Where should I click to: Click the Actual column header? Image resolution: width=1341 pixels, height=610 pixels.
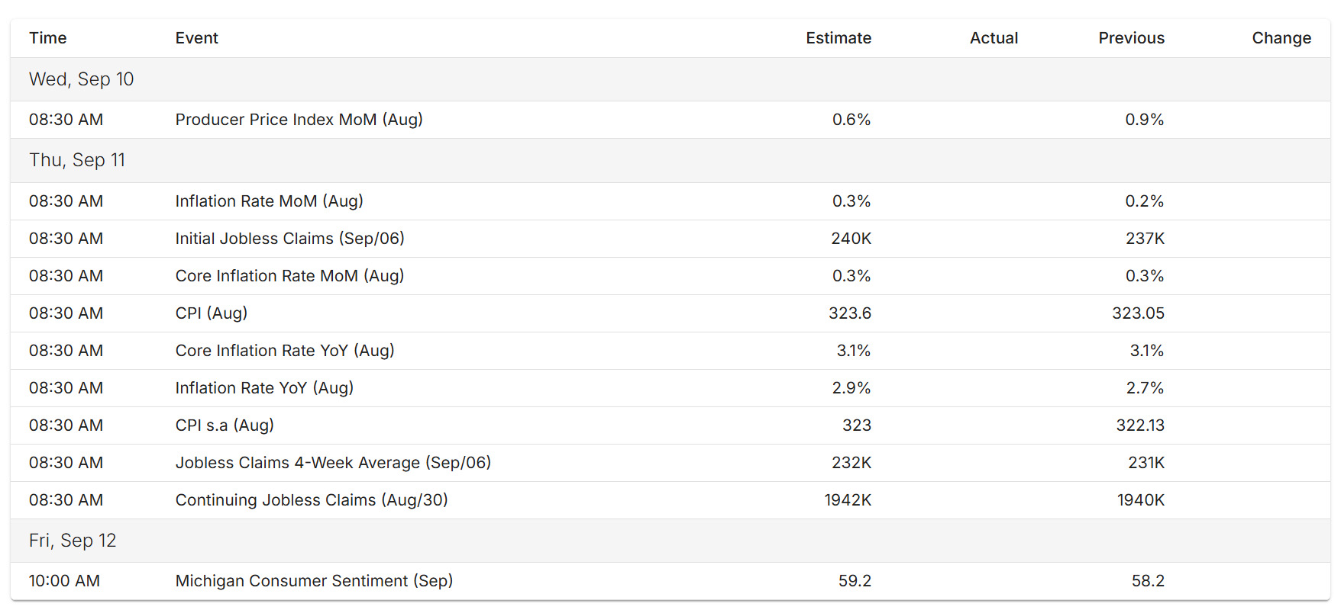(994, 38)
